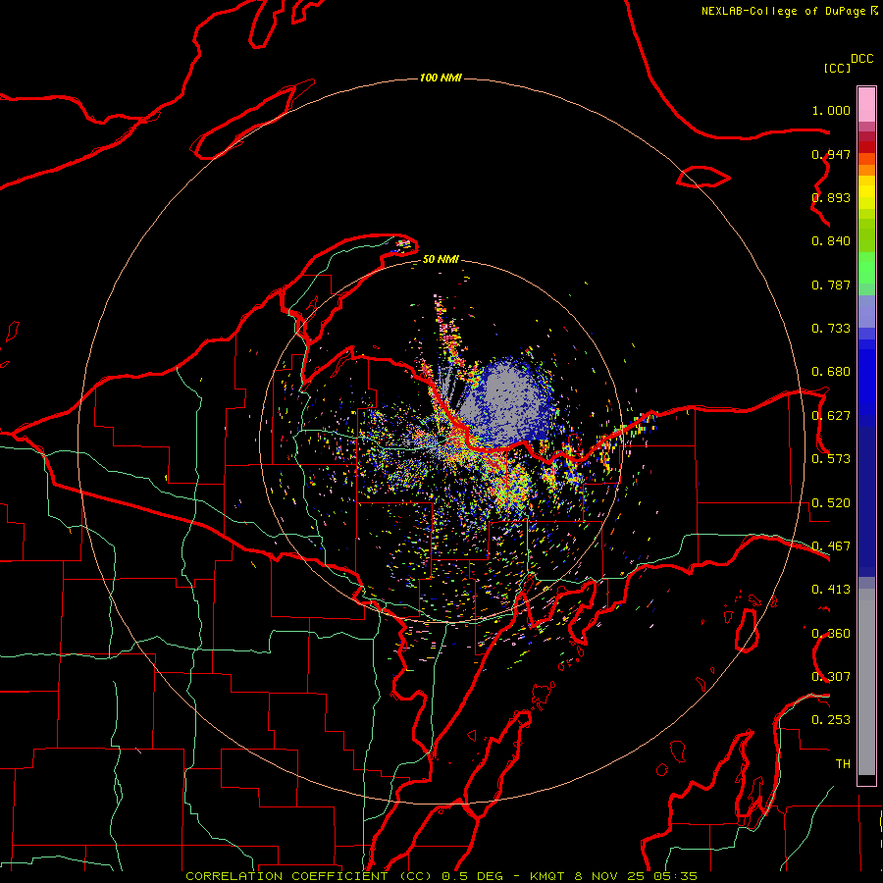Click the 50 NMI range ring label
Image resolution: width=883 pixels, height=883 pixels.
tap(441, 259)
